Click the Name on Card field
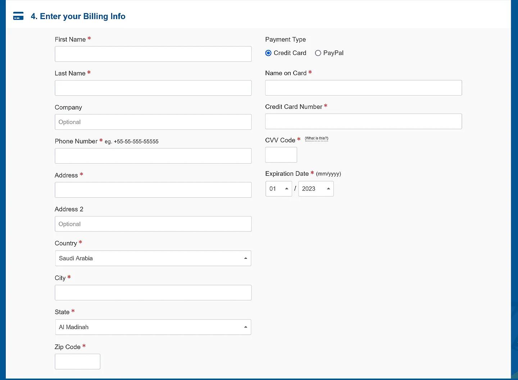 pos(363,88)
